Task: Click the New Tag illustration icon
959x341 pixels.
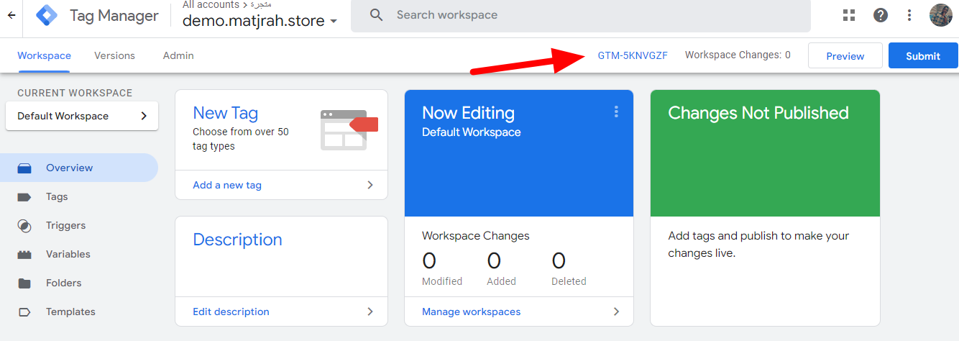Action: click(349, 129)
